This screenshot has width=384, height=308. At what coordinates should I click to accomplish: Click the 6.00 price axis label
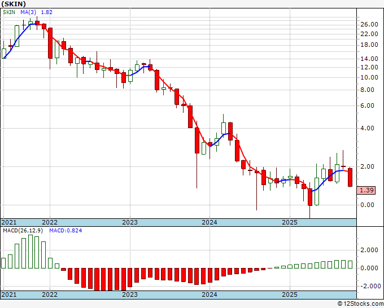pyautogui.click(x=368, y=105)
